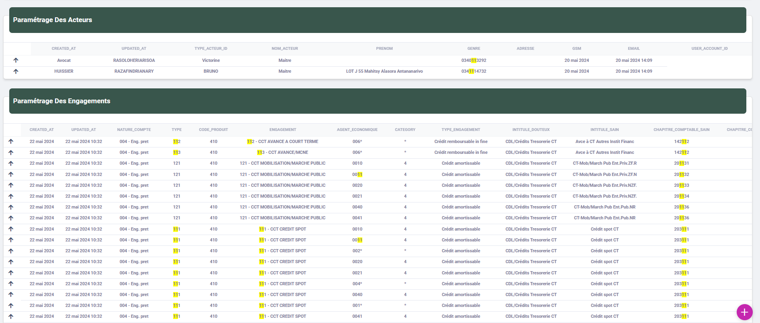The width and height of the screenshot is (760, 323).
Task: Click arrow icon on 121 row with agent 0010
Action: [11, 163]
